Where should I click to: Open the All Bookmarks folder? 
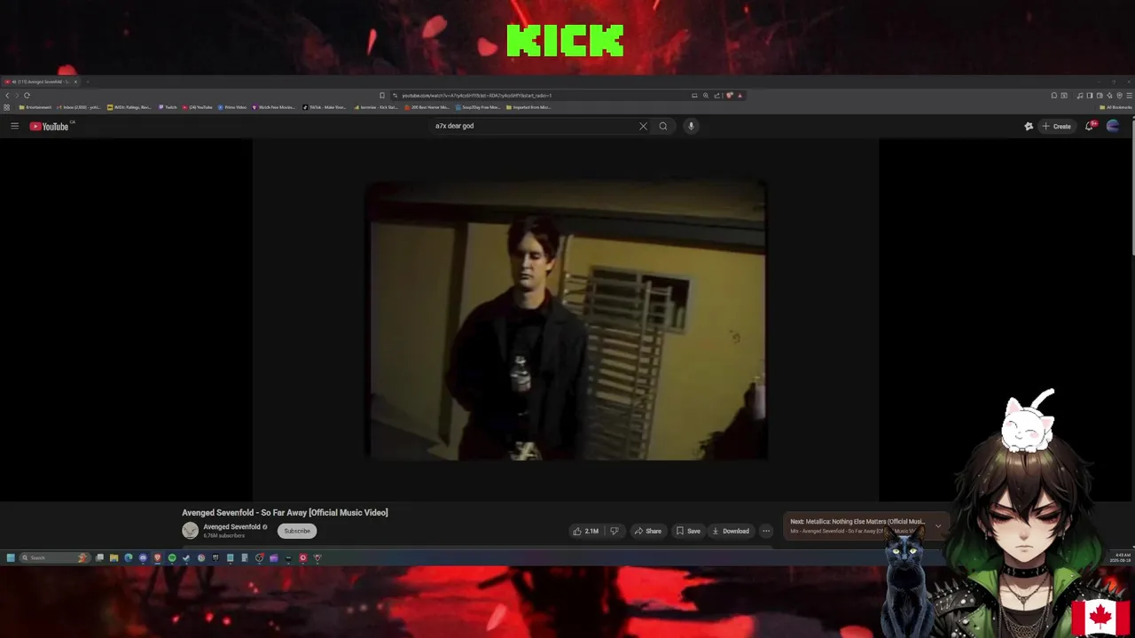(1115, 107)
